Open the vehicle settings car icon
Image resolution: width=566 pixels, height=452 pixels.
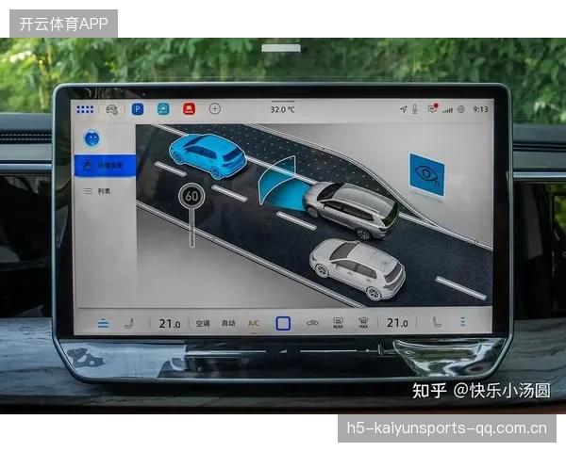point(112,109)
